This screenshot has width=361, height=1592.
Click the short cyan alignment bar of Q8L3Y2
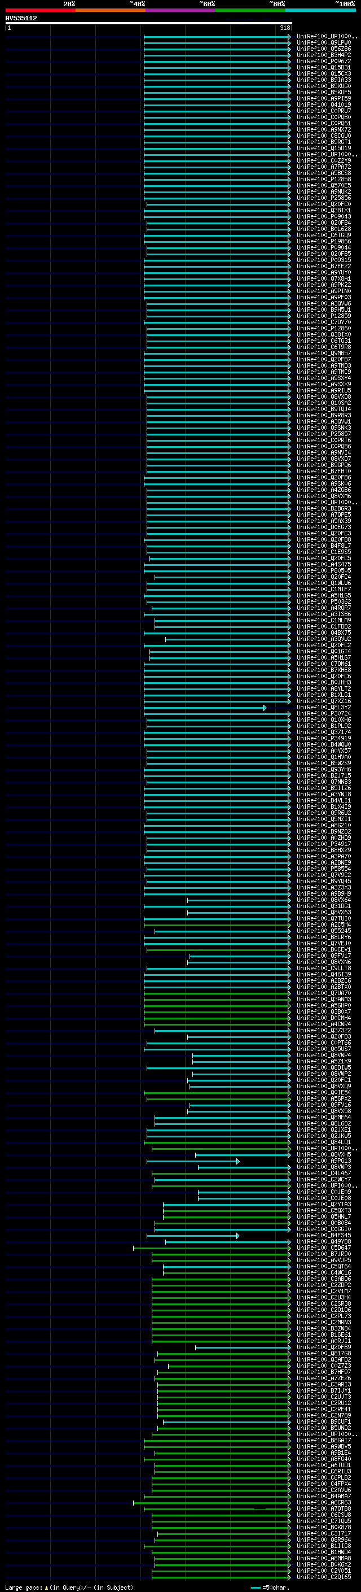point(205,708)
